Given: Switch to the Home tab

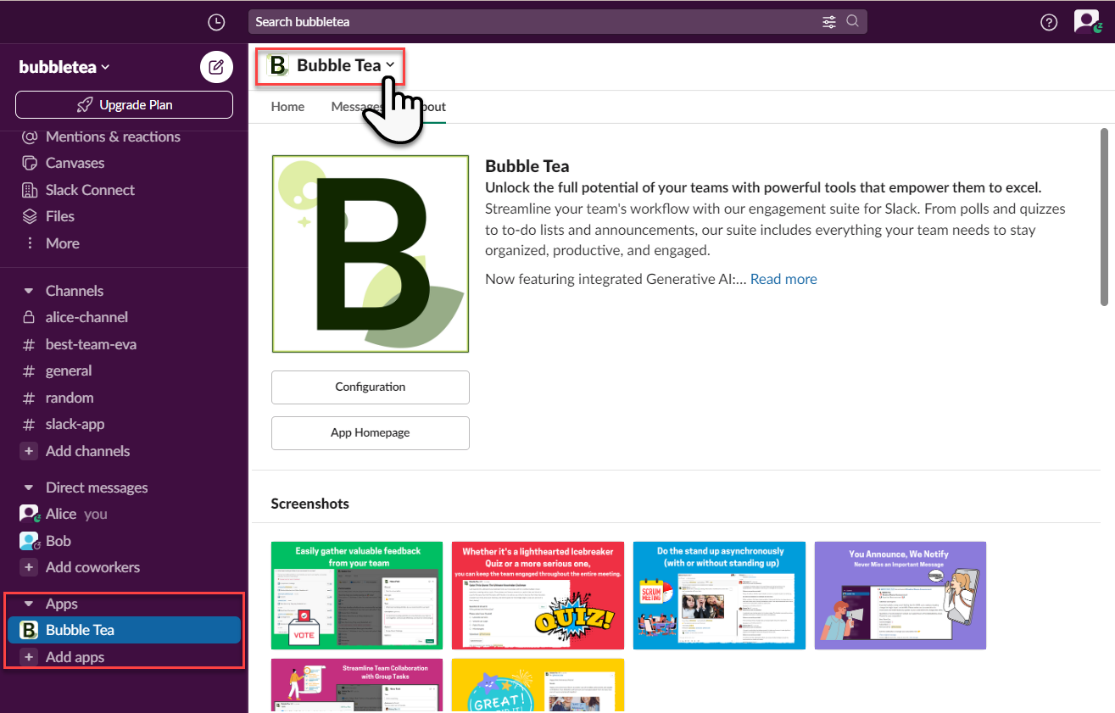Looking at the screenshot, I should pos(287,107).
